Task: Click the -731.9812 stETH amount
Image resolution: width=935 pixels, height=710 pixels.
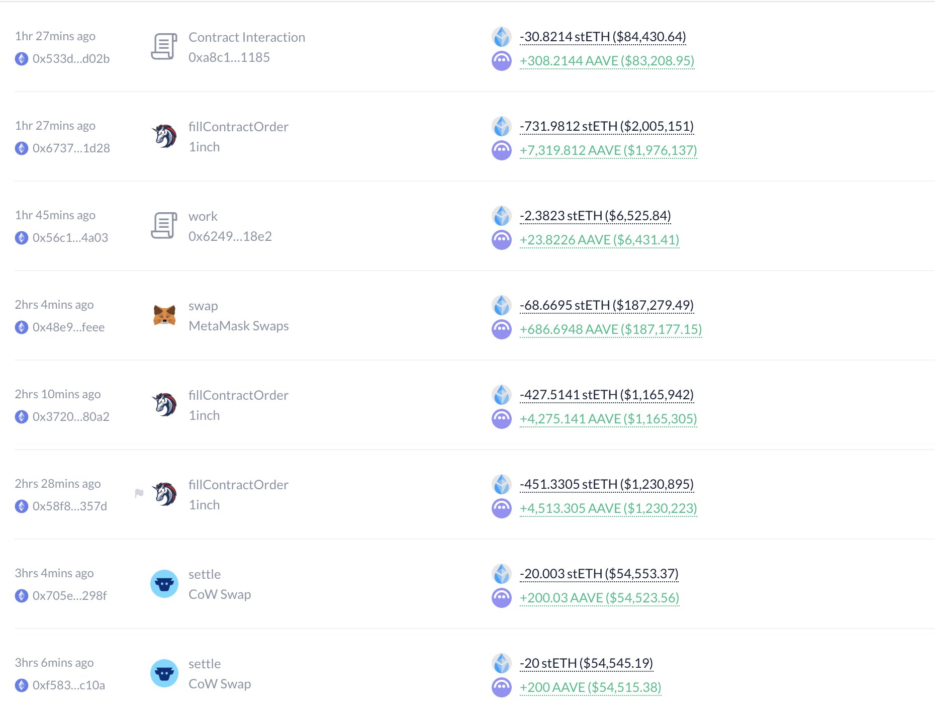Action: click(x=607, y=126)
